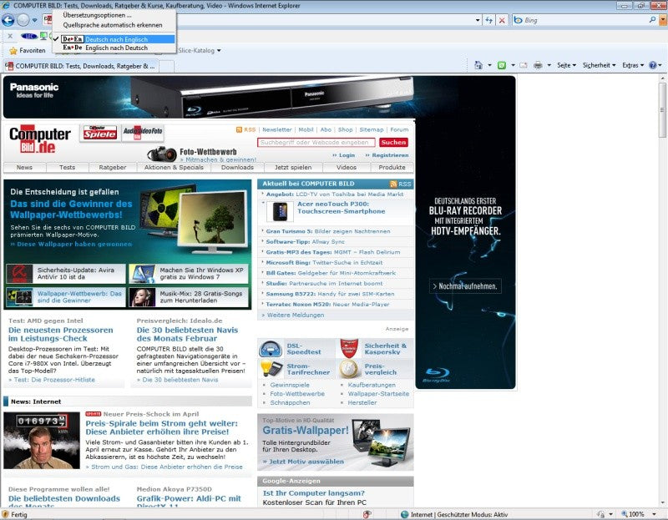Choose Englisch nach Deutsch translation

pyautogui.click(x=114, y=48)
